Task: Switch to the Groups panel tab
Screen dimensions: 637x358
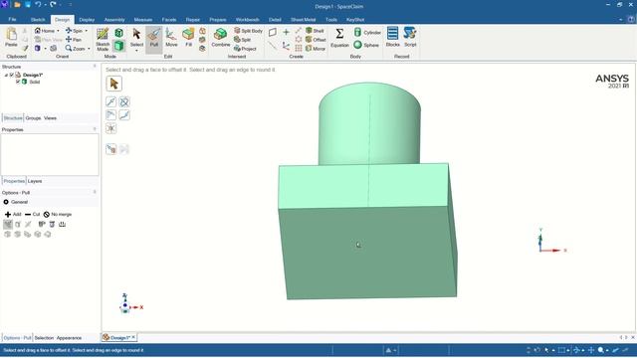Action: pyautogui.click(x=33, y=118)
